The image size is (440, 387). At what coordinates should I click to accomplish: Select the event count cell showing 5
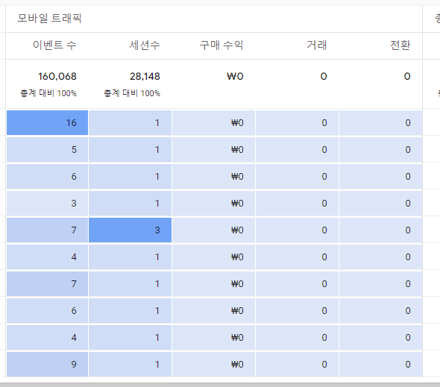tap(47, 150)
